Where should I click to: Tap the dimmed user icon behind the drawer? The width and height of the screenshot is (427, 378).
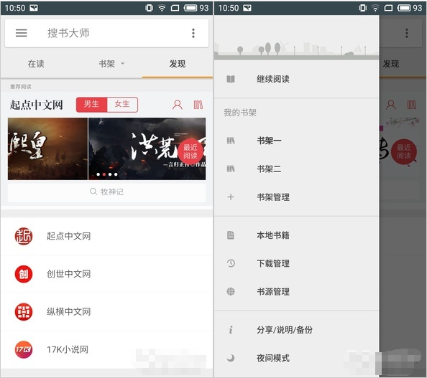[391, 105]
